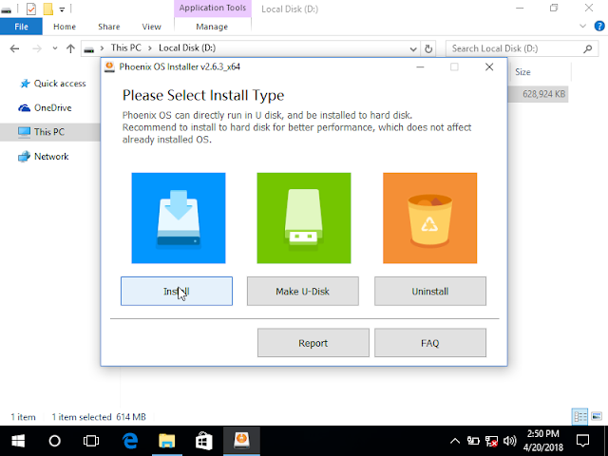Click the orange recycle bin image
608x456 pixels.
tap(430, 218)
